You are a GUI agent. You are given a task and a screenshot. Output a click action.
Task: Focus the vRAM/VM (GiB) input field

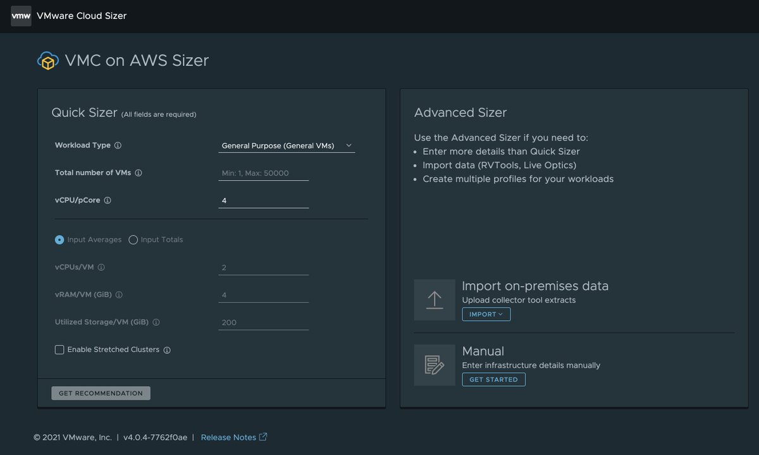(264, 295)
